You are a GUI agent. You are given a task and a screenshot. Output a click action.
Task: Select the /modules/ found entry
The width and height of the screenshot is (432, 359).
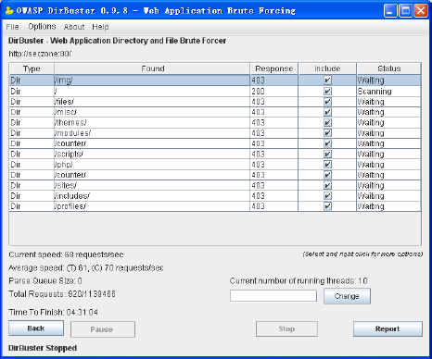pyautogui.click(x=152, y=133)
